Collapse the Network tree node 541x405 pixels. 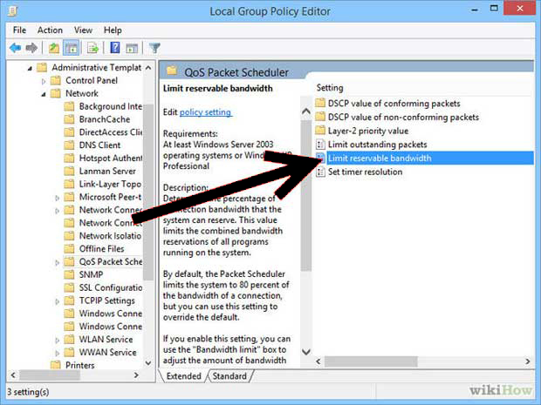(x=45, y=93)
